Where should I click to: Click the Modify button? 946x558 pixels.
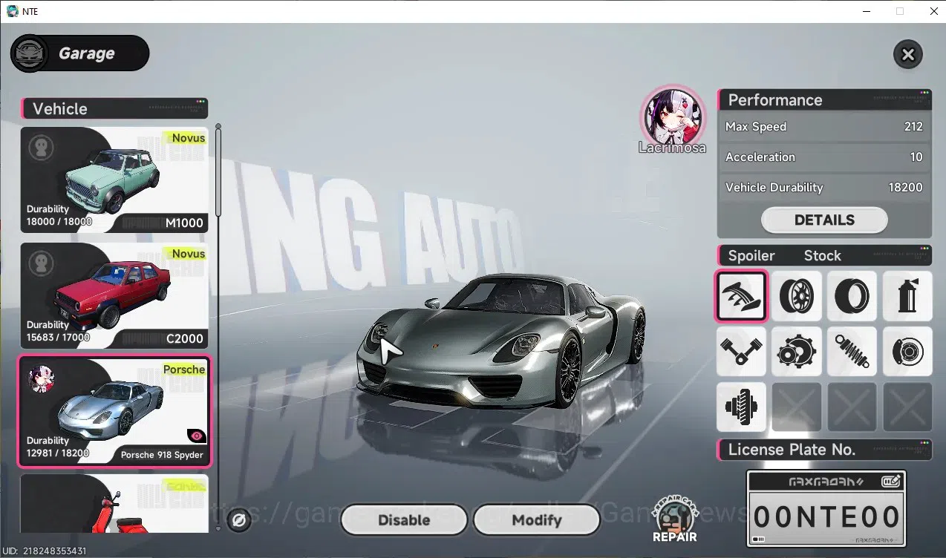click(x=536, y=520)
